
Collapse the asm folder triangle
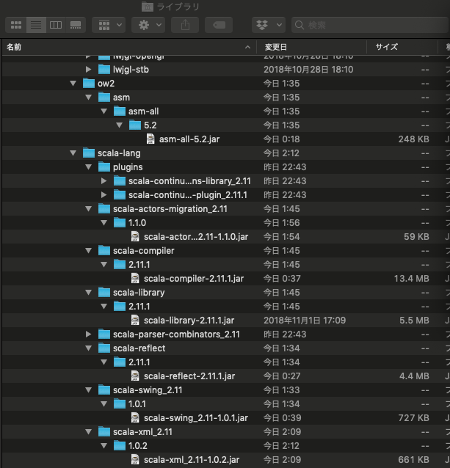88,98
